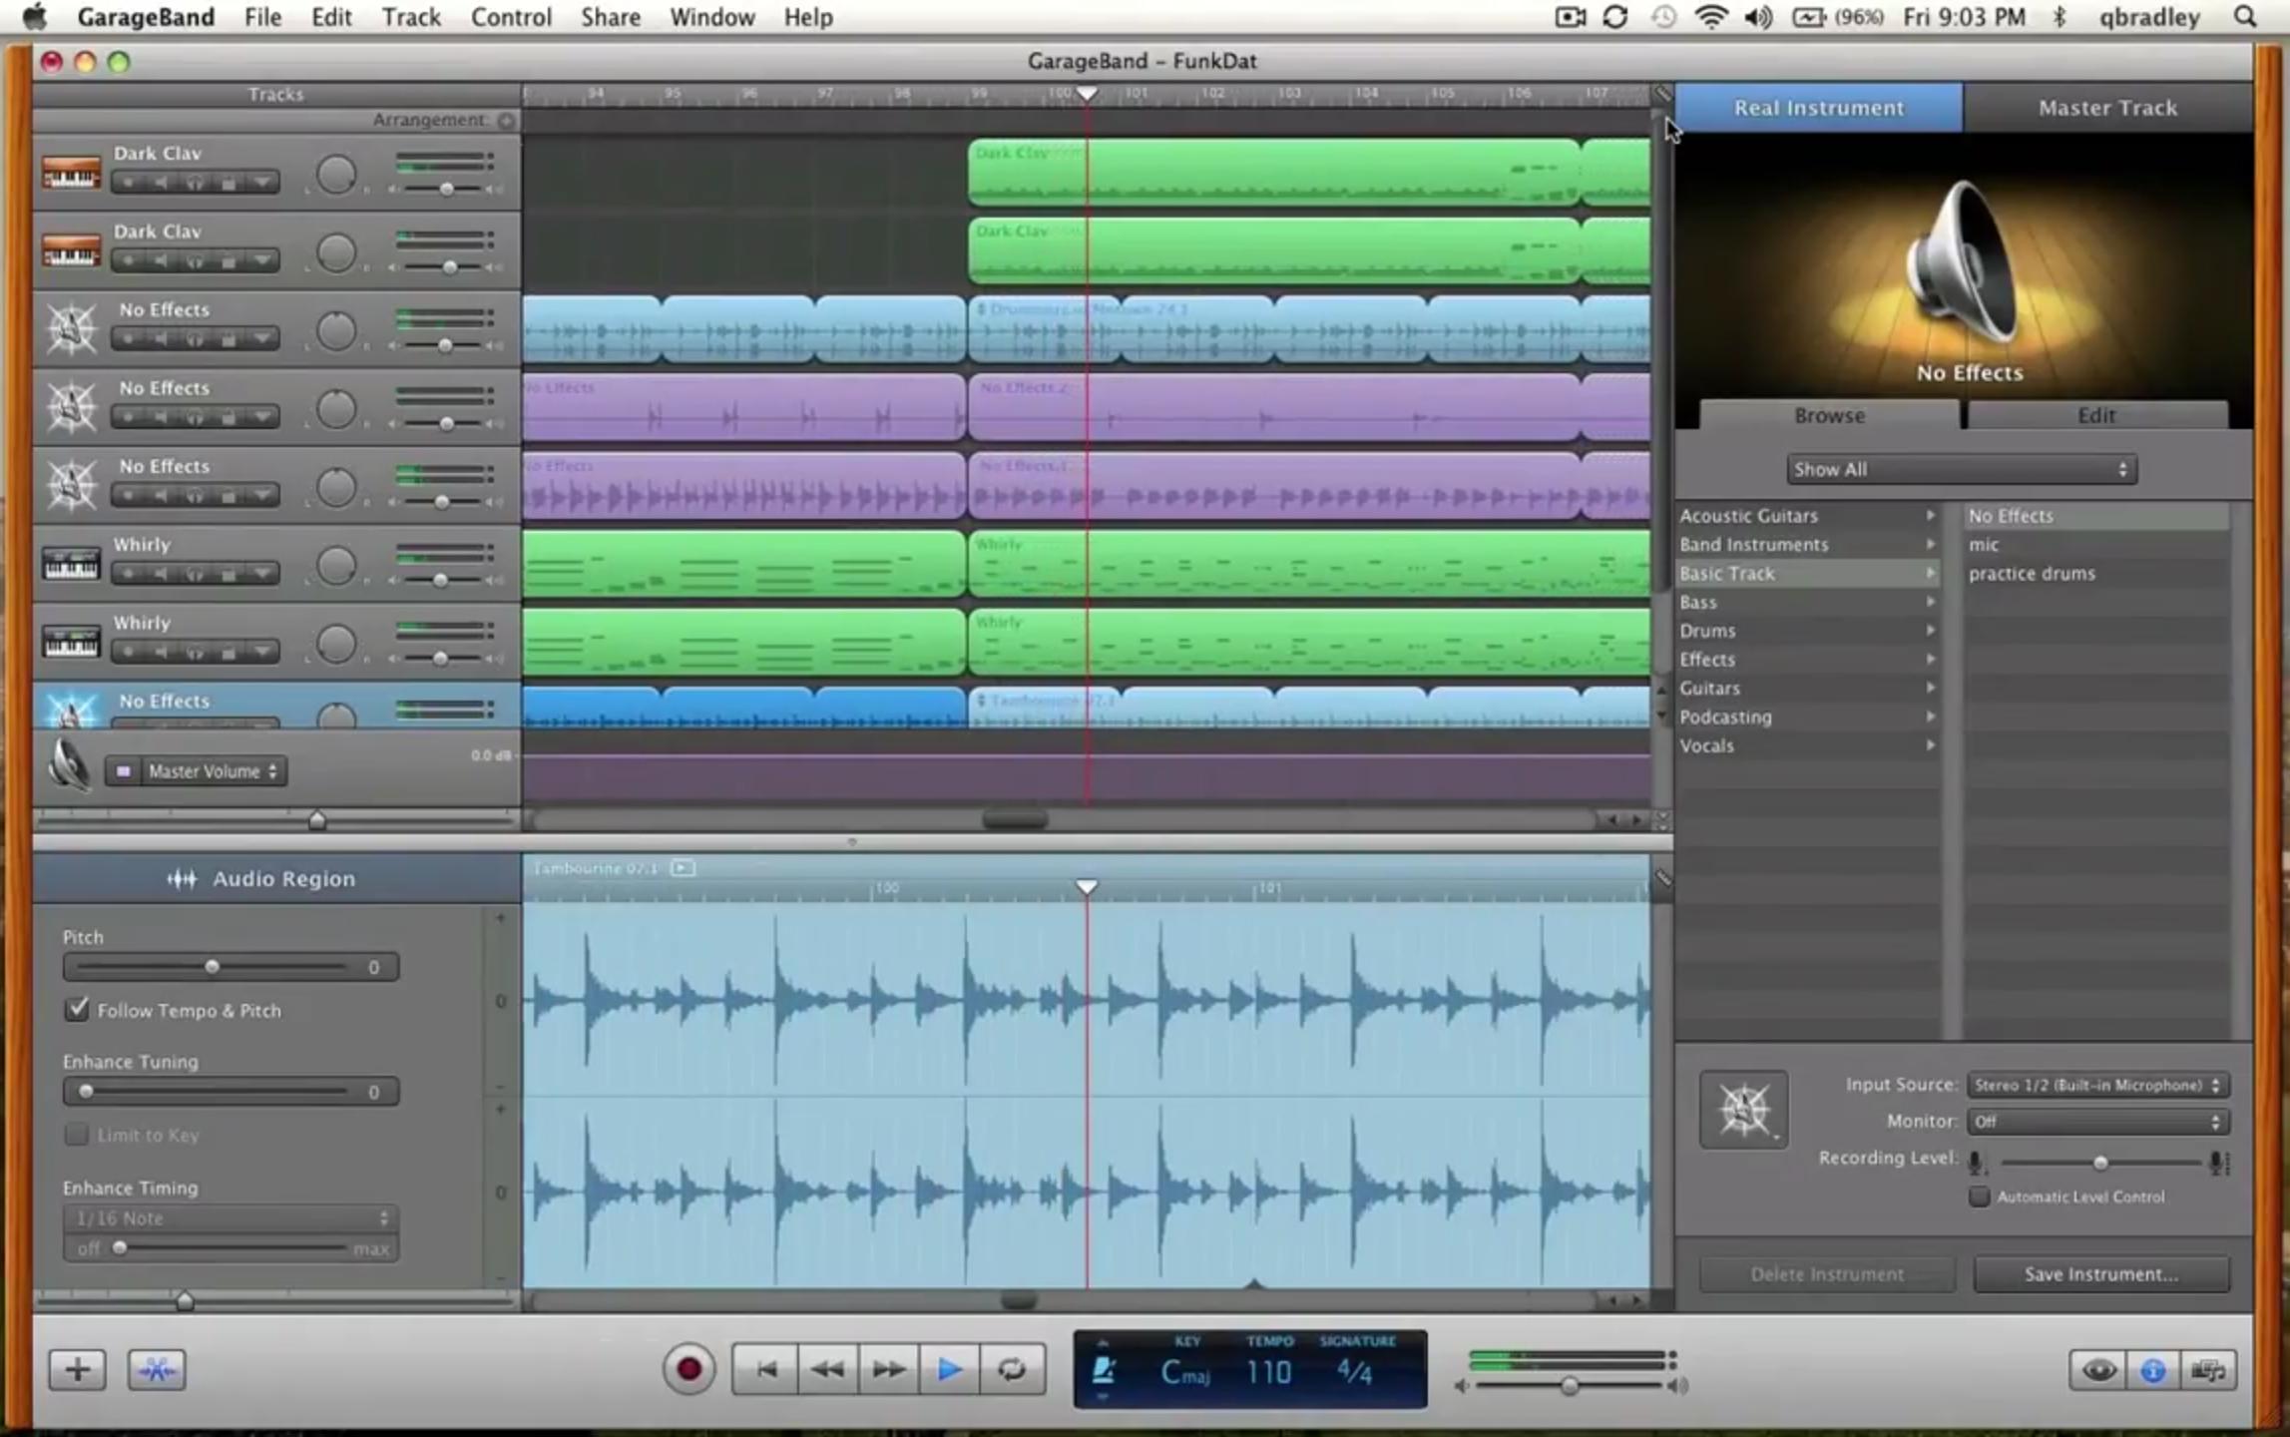The height and width of the screenshot is (1437, 2290).
Task: Open the Track menu
Action: tap(411, 17)
